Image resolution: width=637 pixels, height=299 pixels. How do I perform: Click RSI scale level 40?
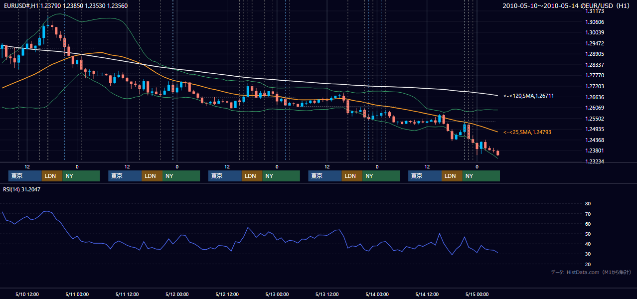point(588,244)
